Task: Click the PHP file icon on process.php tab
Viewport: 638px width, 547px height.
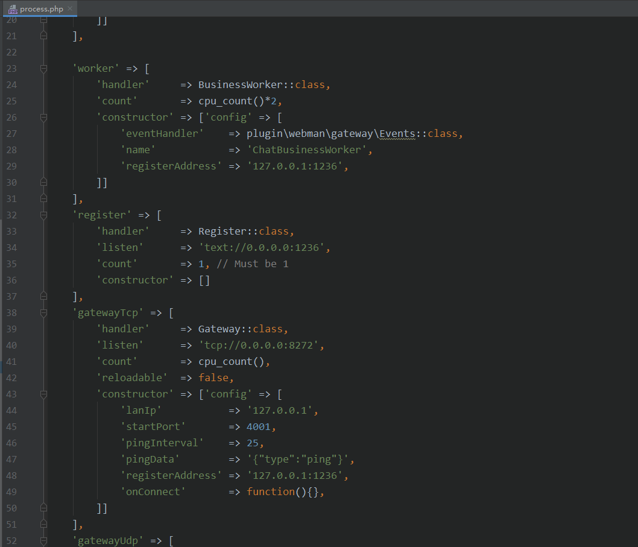Action: [13, 9]
